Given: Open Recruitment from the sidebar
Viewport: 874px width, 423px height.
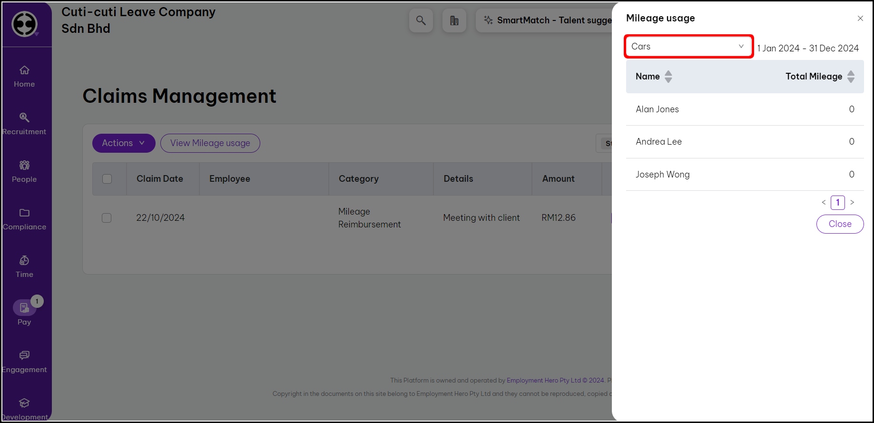Looking at the screenshot, I should click(24, 118).
